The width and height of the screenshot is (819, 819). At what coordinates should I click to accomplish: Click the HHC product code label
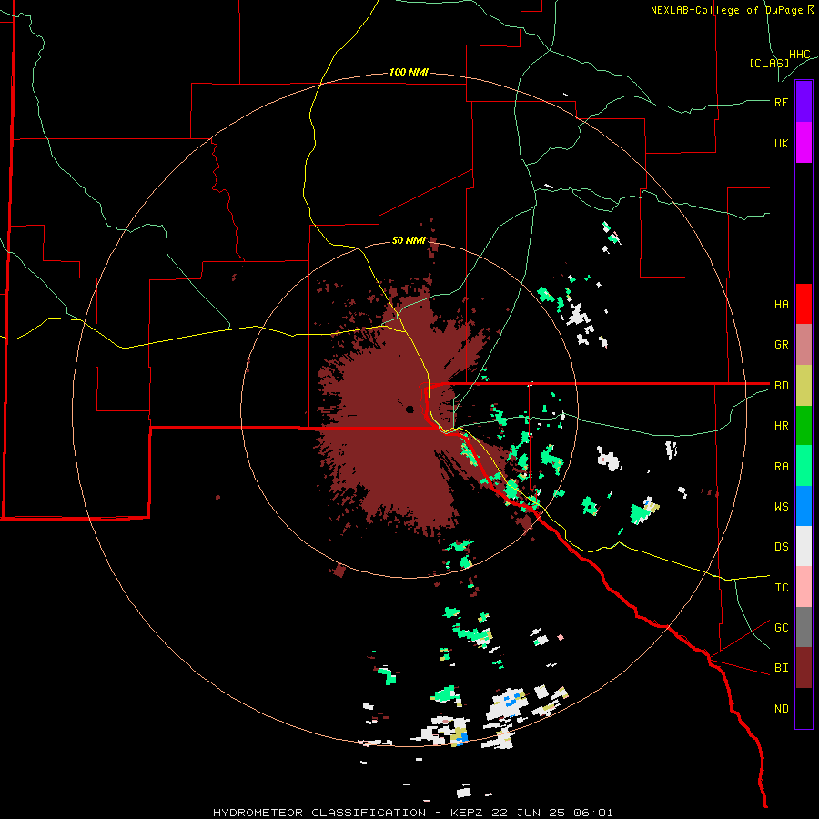pyautogui.click(x=800, y=55)
